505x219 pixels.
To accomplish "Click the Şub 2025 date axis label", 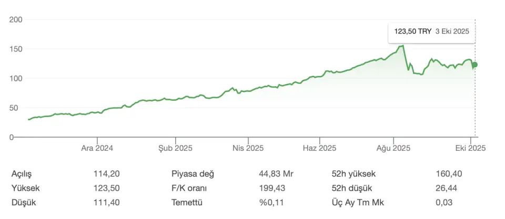I will [176, 148].
